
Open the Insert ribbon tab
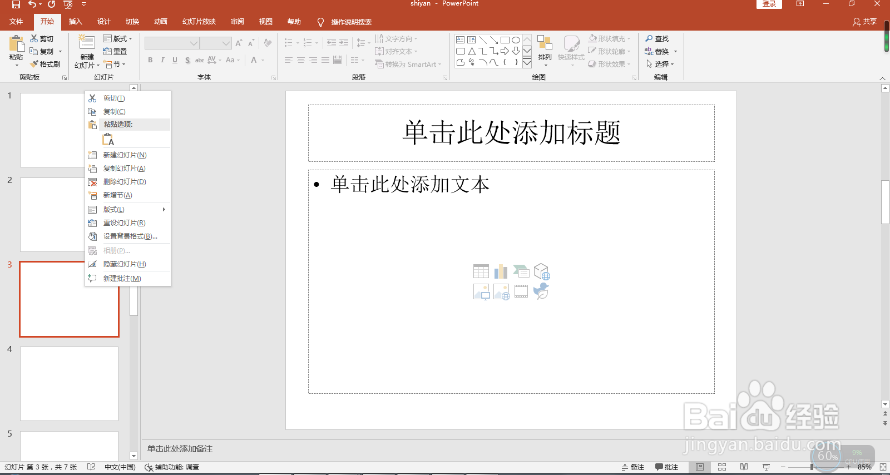75,22
